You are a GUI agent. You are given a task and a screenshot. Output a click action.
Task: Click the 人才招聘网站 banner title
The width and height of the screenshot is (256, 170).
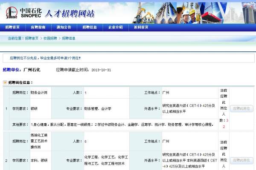point(70,13)
